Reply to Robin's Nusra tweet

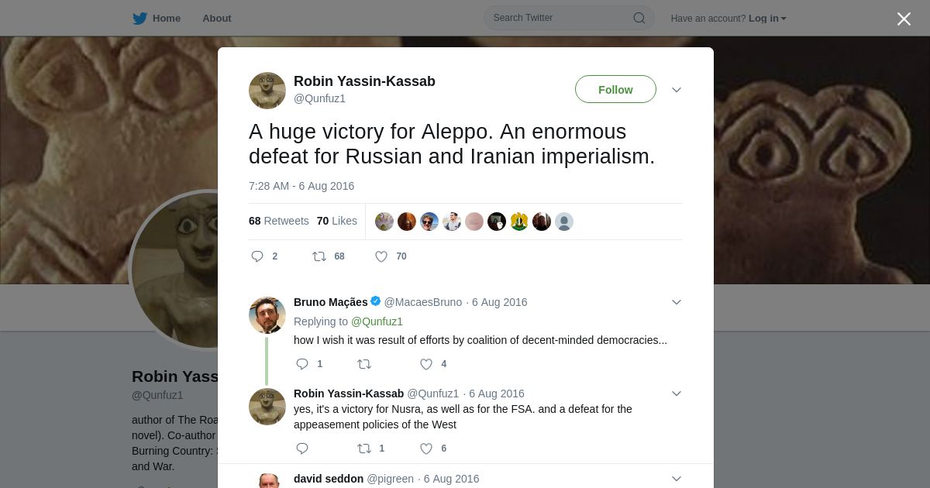pyautogui.click(x=302, y=448)
